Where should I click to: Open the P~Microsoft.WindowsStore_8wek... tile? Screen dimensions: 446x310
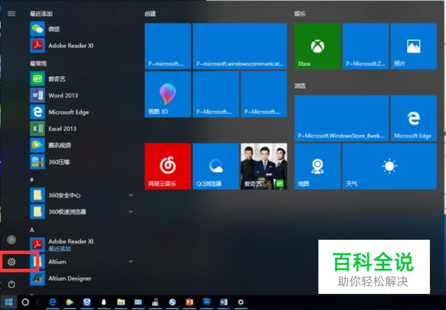(x=342, y=118)
